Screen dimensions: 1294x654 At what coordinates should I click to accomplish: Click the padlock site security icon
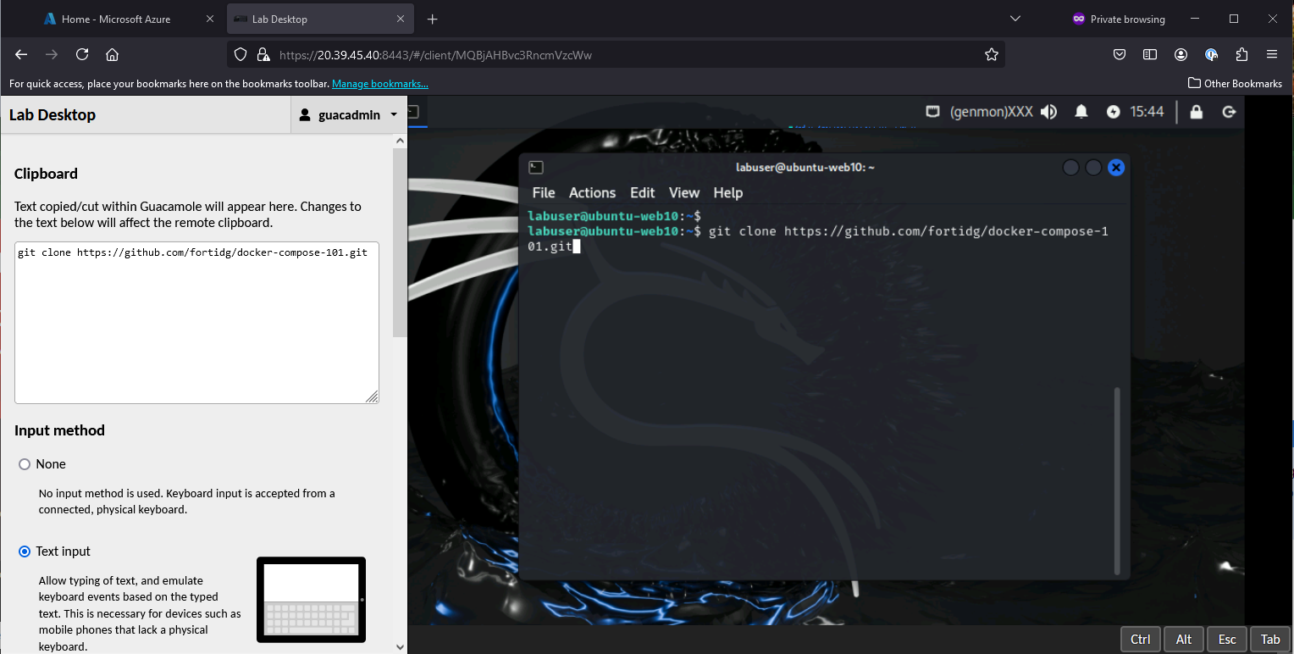(263, 54)
